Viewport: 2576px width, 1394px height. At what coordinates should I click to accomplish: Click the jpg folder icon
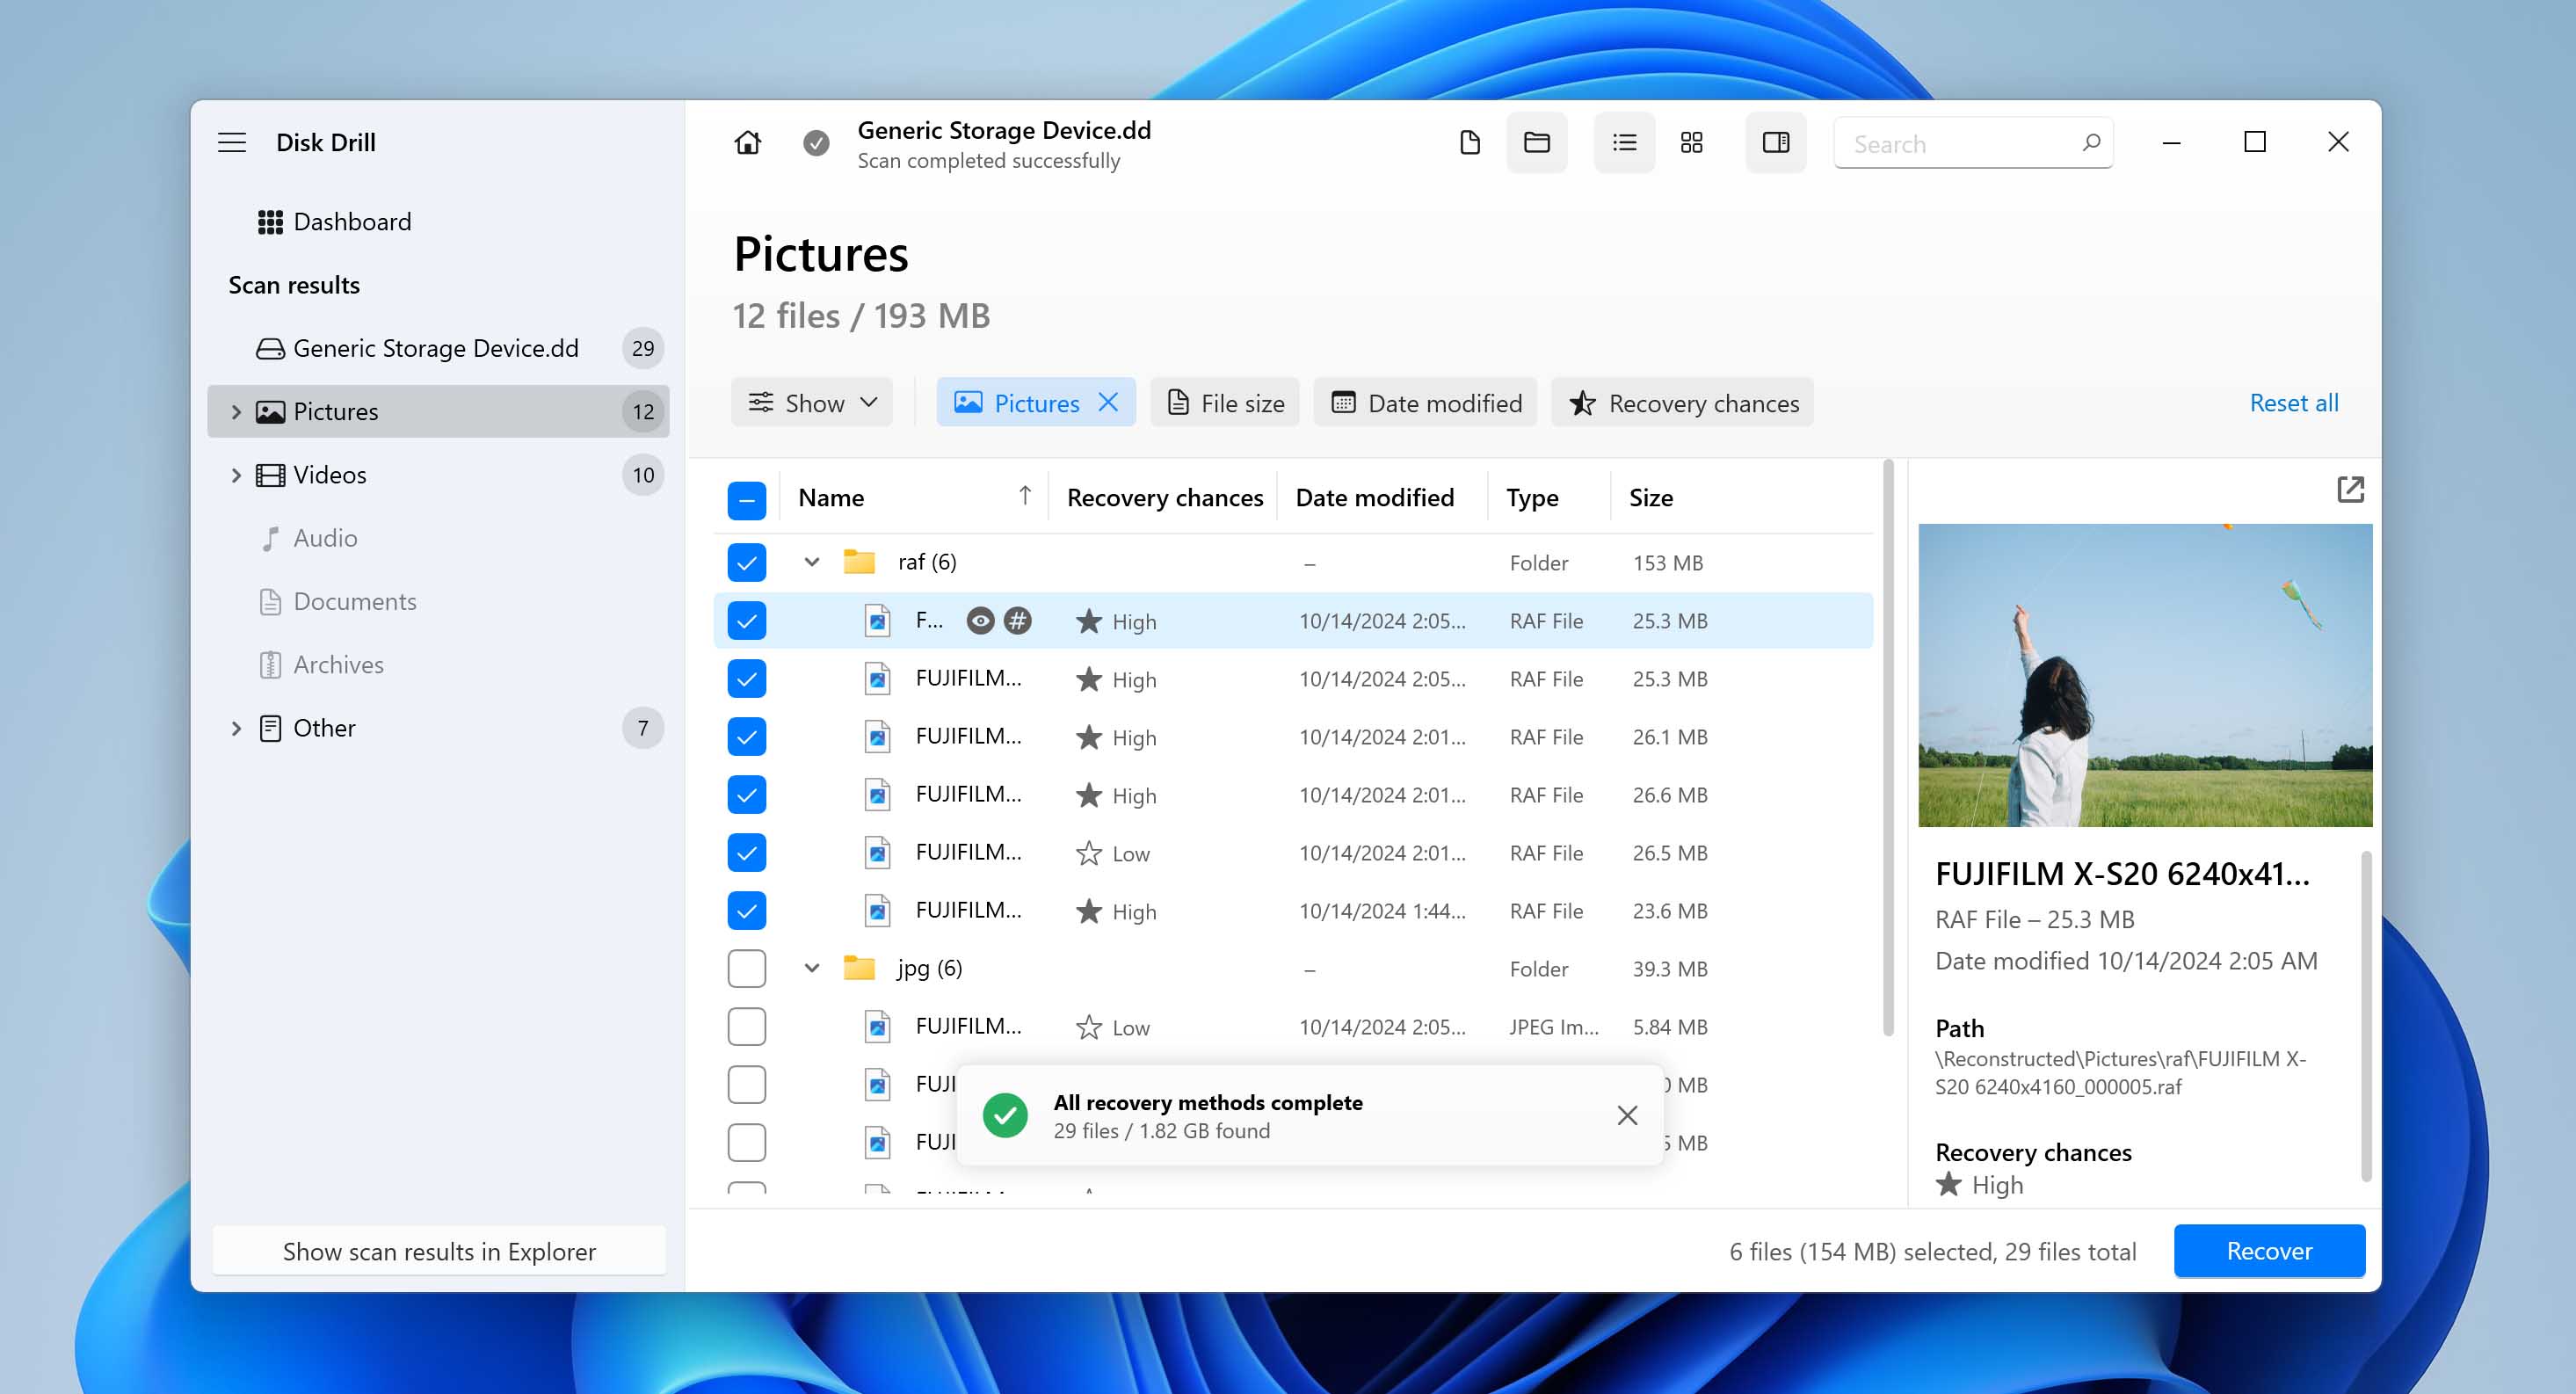coord(859,968)
